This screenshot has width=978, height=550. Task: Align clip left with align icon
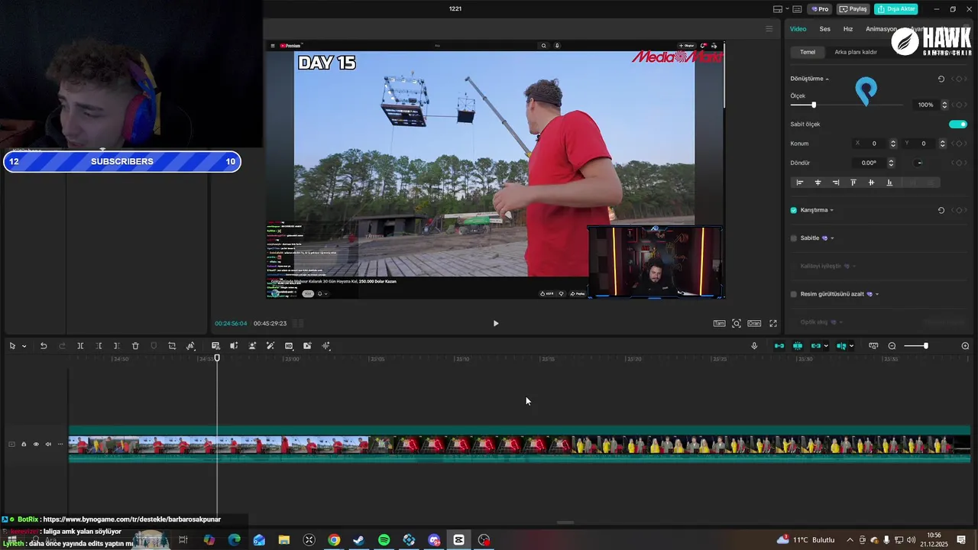[x=800, y=183]
